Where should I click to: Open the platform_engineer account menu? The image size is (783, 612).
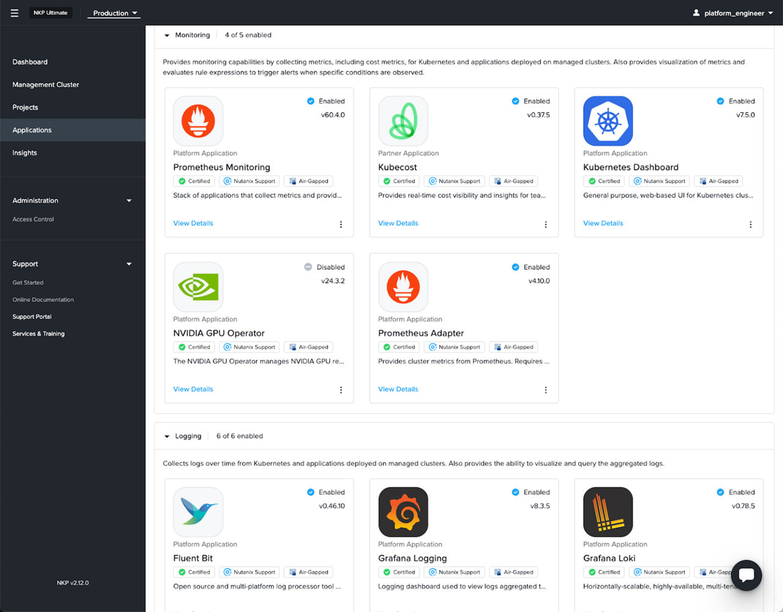[x=732, y=12]
